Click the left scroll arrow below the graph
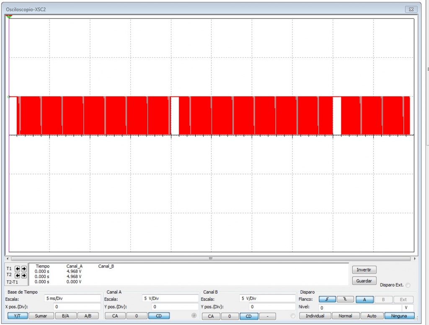 click(8, 259)
